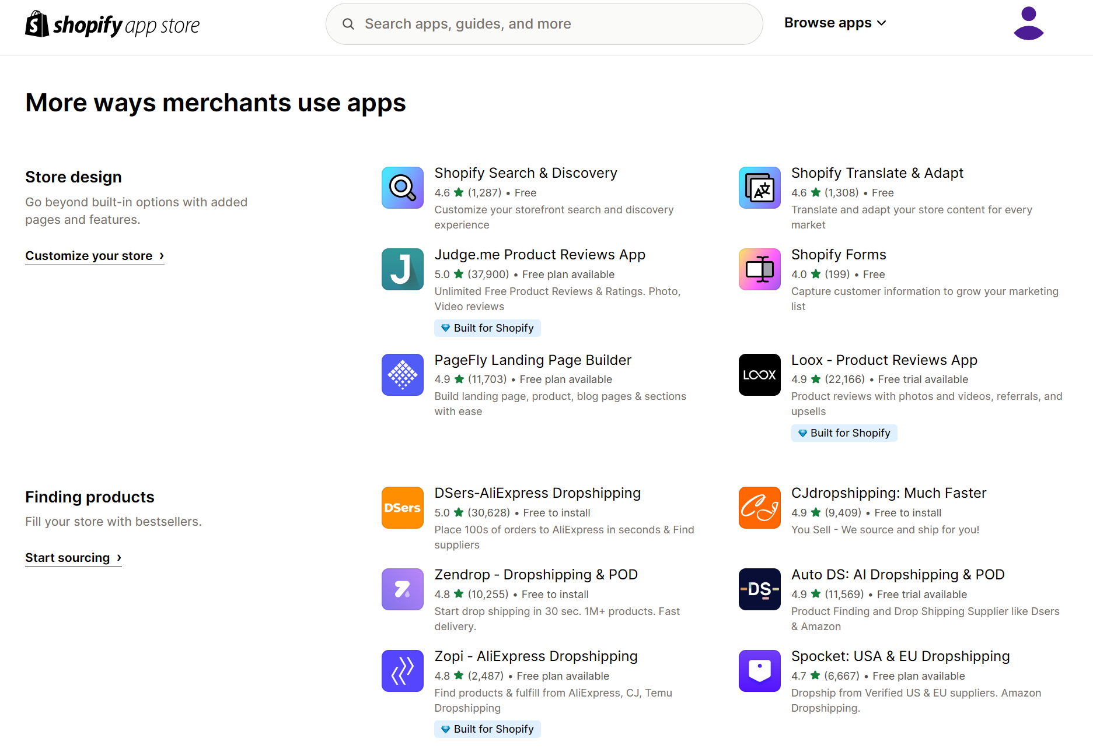
Task: Open the Zopi blue arrows icon
Action: coord(403,671)
